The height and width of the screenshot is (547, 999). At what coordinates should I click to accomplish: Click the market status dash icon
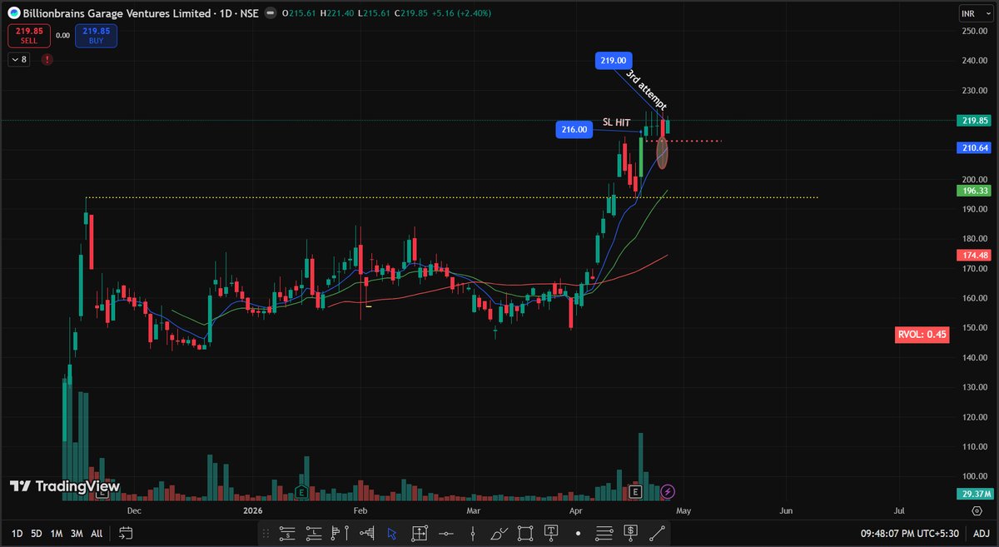(271, 13)
